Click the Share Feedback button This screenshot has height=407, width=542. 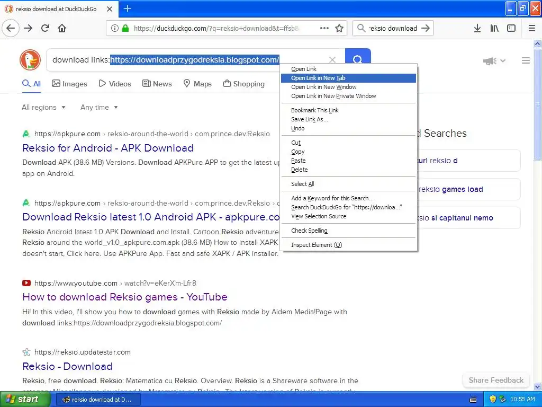496,380
